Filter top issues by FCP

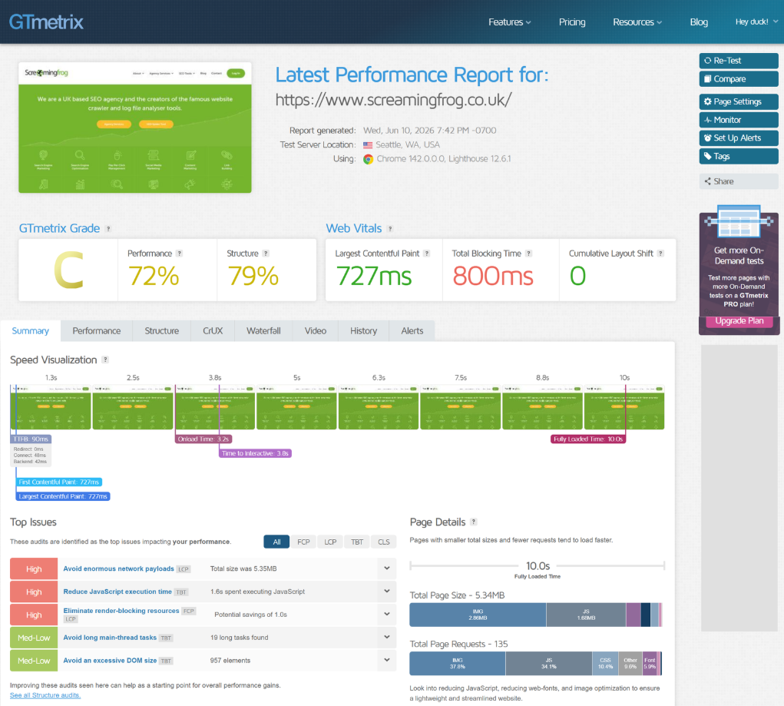303,542
